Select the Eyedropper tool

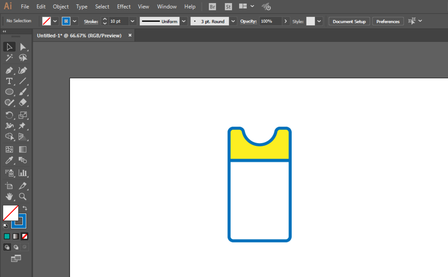click(x=9, y=161)
